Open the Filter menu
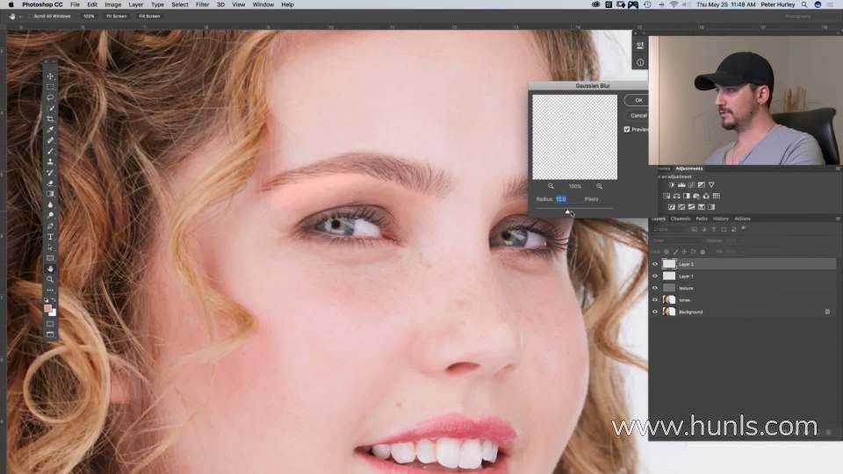 click(202, 4)
